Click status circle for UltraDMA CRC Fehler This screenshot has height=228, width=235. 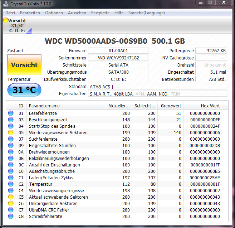(11, 210)
